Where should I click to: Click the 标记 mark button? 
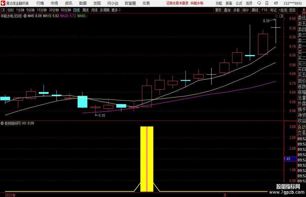273,10
